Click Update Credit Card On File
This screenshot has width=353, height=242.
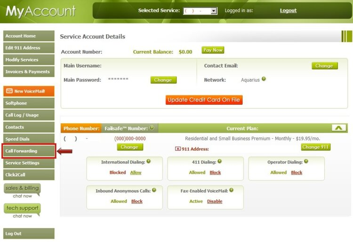tap(204, 100)
